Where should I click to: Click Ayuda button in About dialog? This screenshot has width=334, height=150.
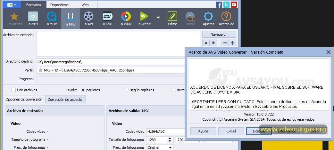pyautogui.click(x=203, y=131)
